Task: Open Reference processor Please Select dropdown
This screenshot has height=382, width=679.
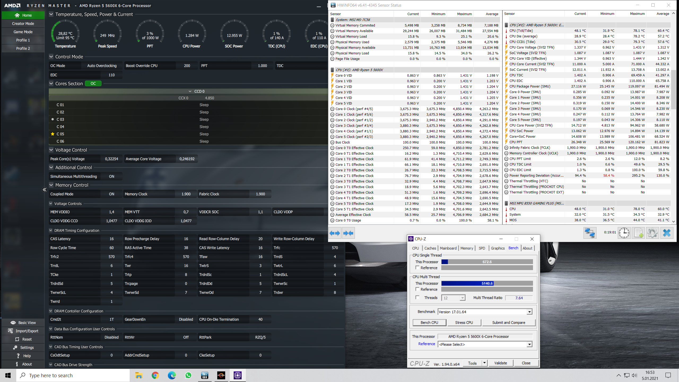Action: 529,344
